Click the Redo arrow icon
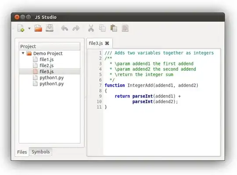The height and width of the screenshot is (175, 237). point(76,28)
